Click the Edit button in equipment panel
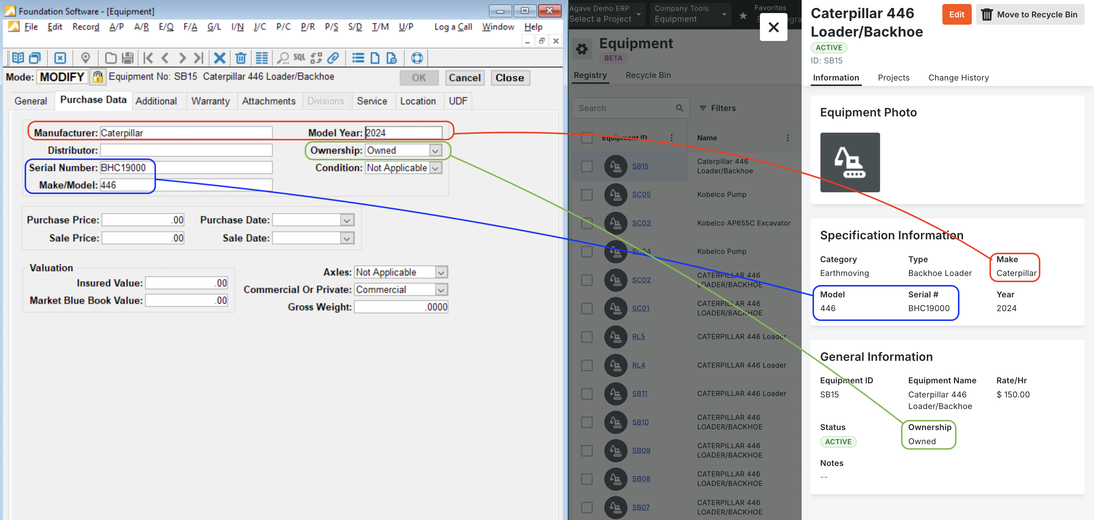 click(957, 13)
